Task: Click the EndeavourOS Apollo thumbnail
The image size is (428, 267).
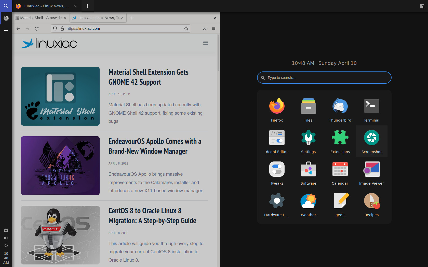Action: 60,166
